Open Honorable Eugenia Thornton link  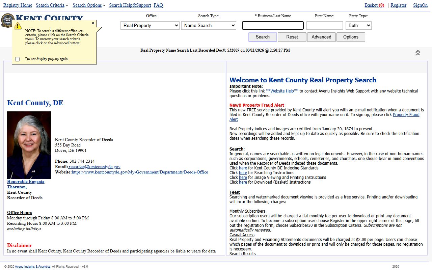26,184
